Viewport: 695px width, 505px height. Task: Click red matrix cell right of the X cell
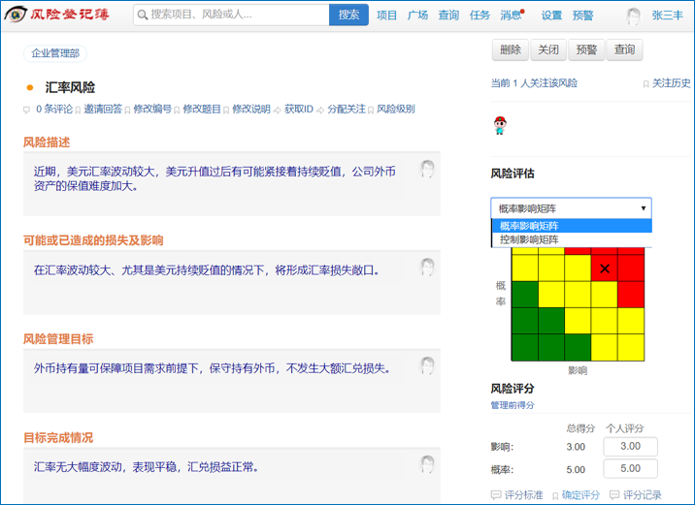631,268
